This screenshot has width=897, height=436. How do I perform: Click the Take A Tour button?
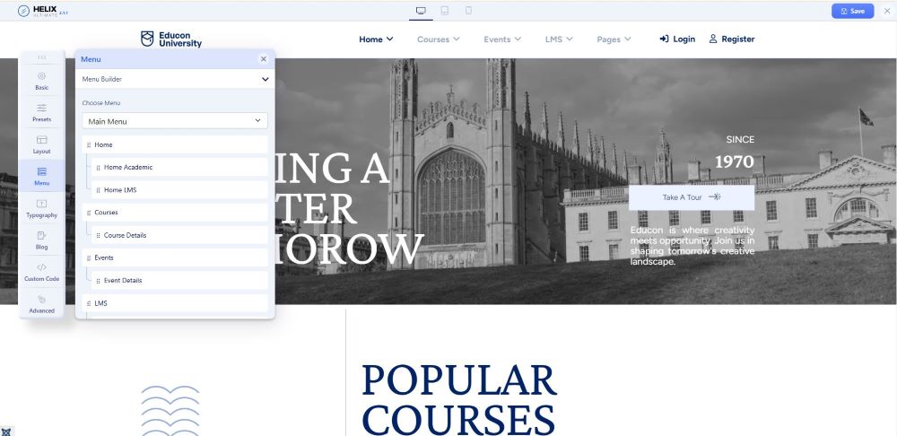(691, 197)
